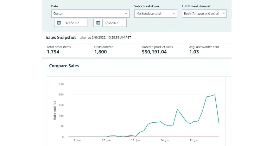Screen dimensions: 273x146
Task: Click the 24. Jan x-axis label
Action: click(x=165, y=140)
